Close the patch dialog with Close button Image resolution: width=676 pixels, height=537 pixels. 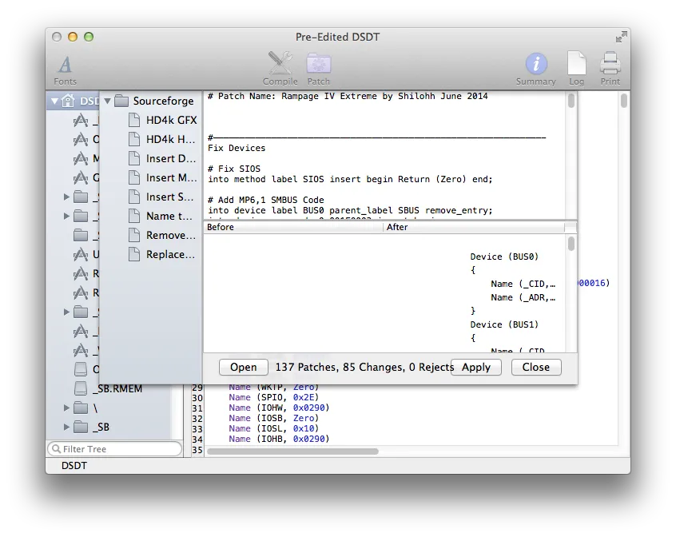pos(536,367)
